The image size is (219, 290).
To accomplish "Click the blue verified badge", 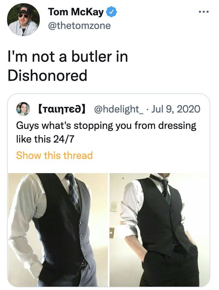I will coord(111,12).
